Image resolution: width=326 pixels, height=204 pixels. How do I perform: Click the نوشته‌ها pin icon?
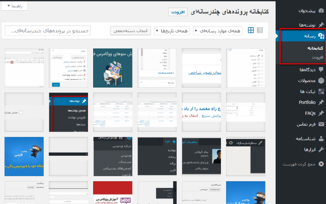(321, 25)
